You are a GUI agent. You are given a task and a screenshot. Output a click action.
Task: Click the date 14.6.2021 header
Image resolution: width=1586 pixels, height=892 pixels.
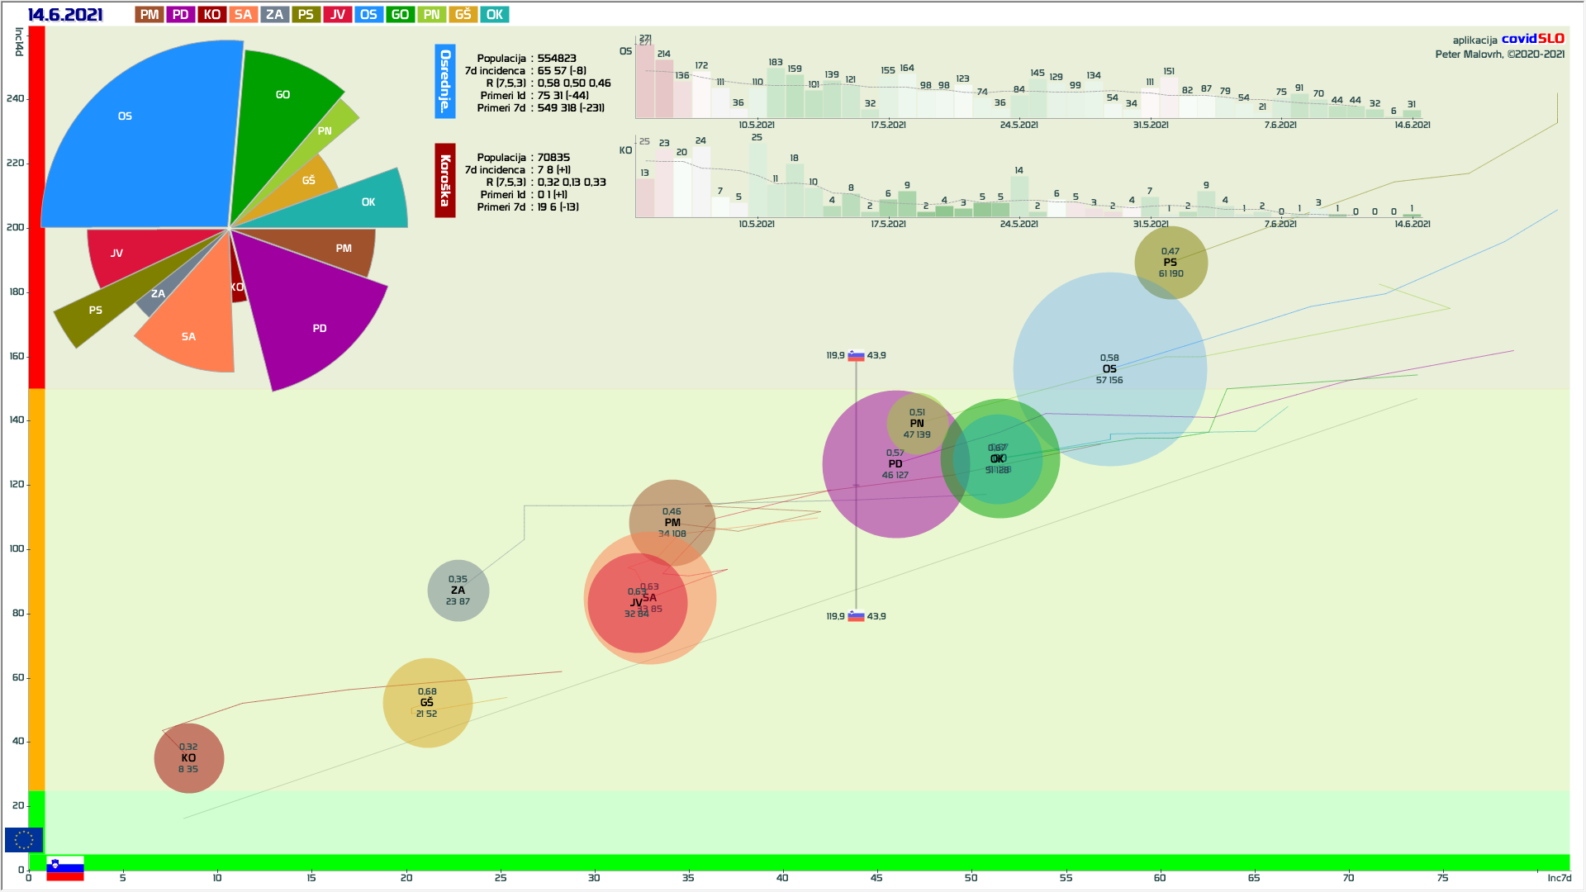pos(65,15)
